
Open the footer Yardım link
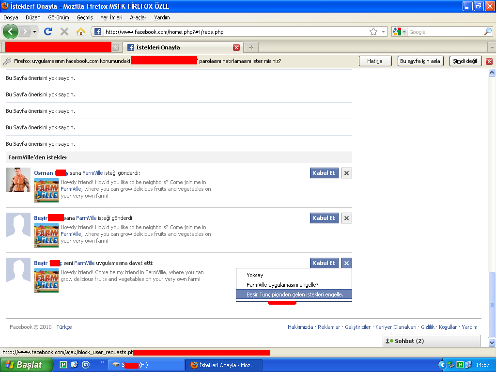click(x=469, y=327)
